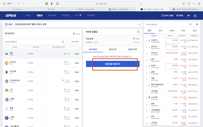This screenshot has width=203, height=127.
Task: Switch to the 입출금내역 tab
Action: 132,49
